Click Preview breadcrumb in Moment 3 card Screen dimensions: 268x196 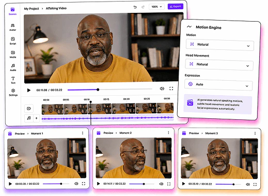click(x=194, y=133)
